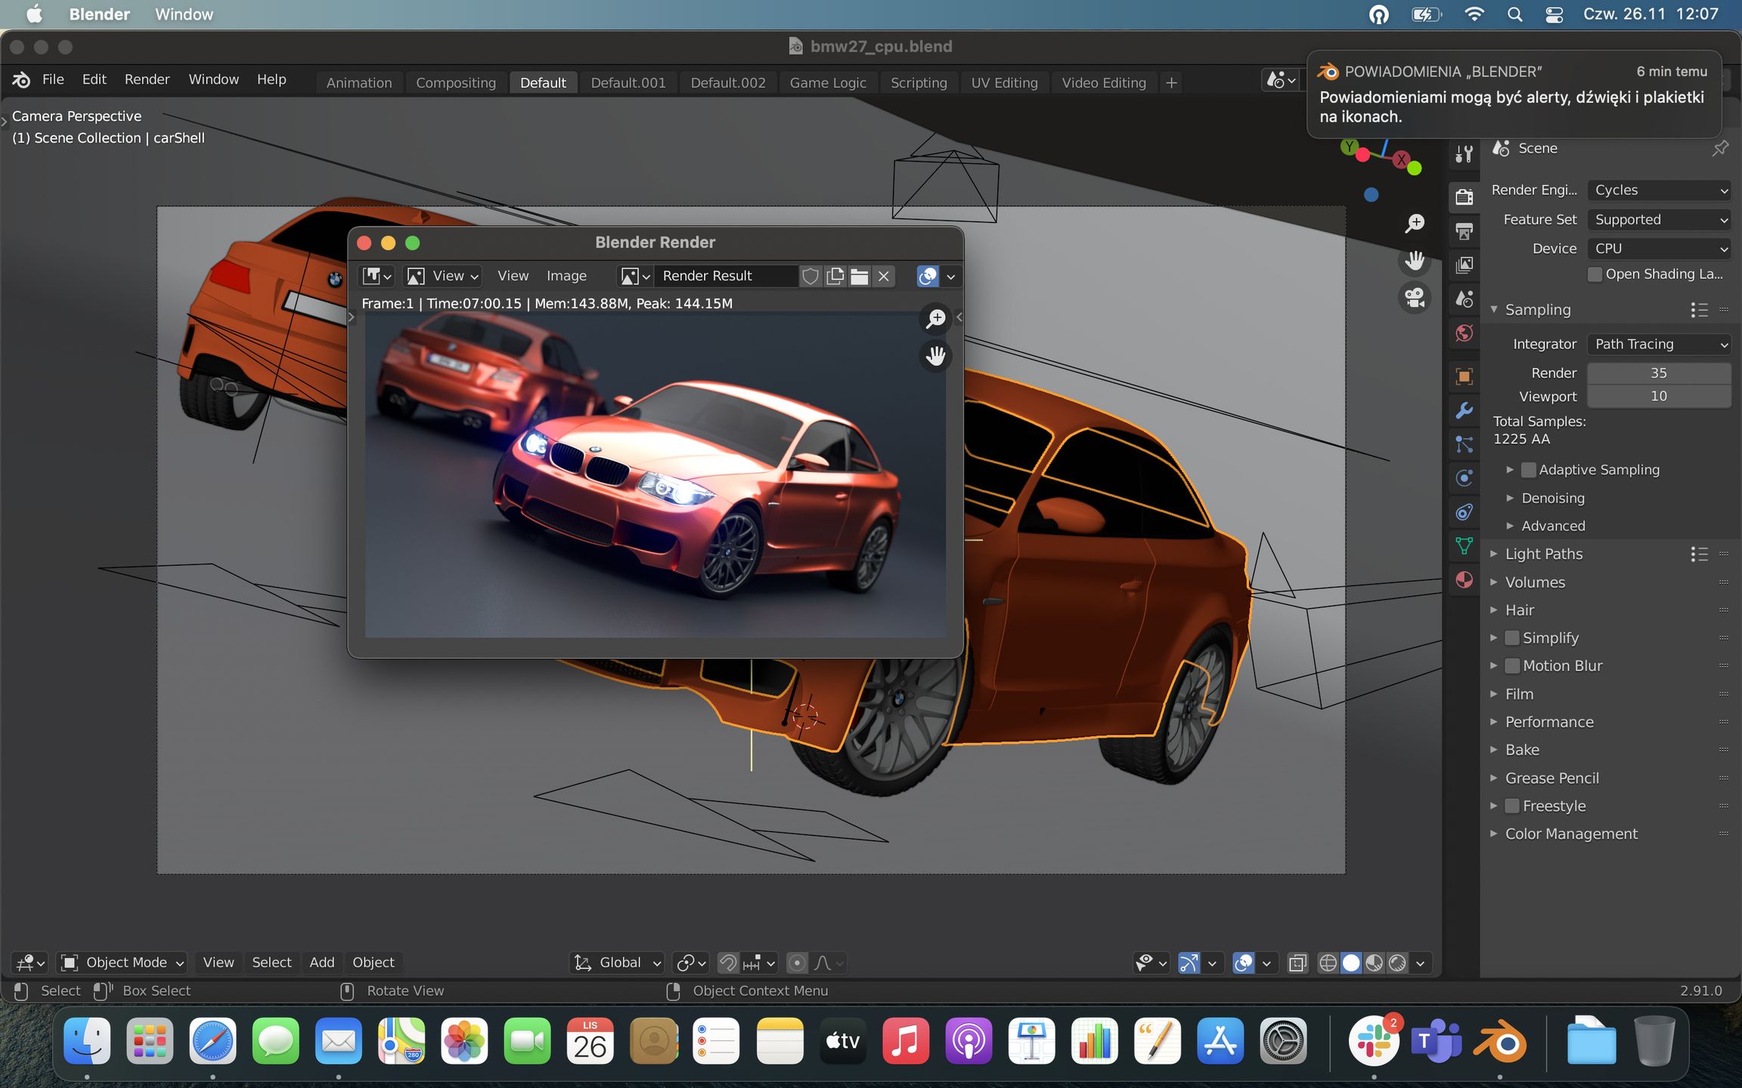Open the Object menu in viewport header
Screen dimensions: 1742x1088
(374, 963)
